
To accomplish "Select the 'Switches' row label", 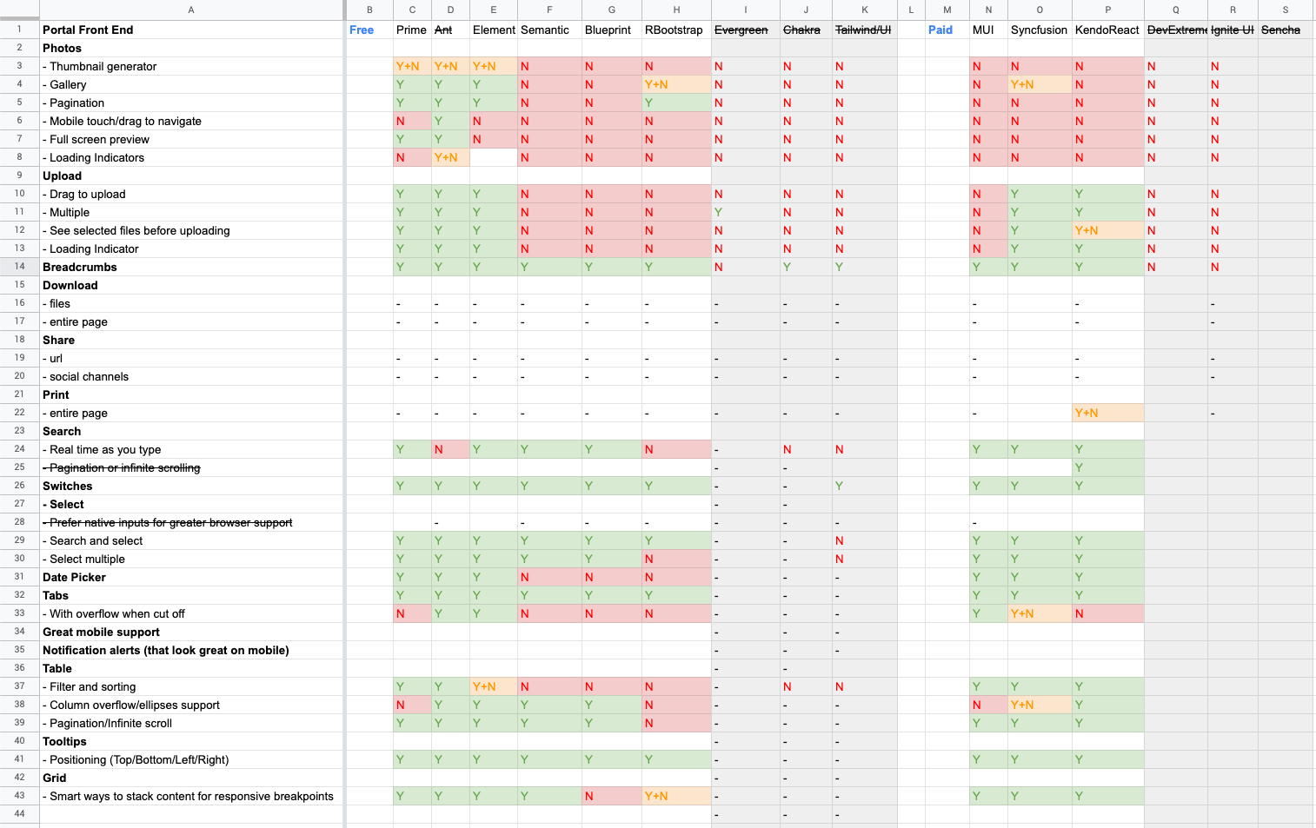I will point(191,486).
